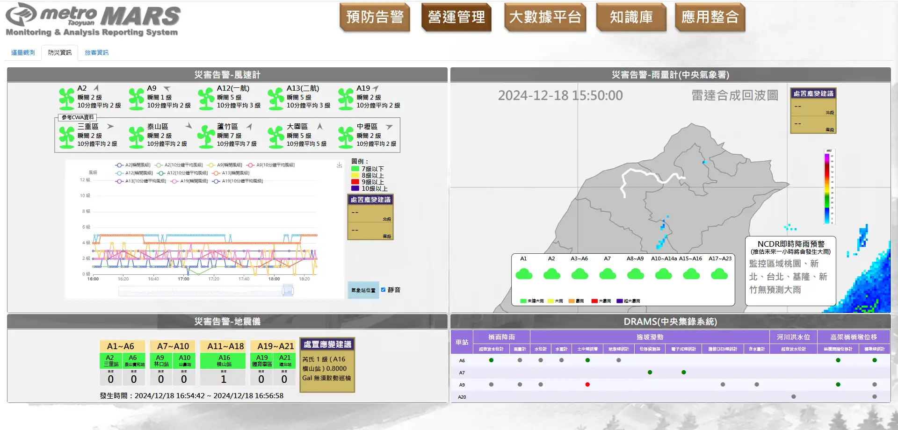
Task: Toggle A2[10分鐘平均風級] legend series
Action: (179, 165)
